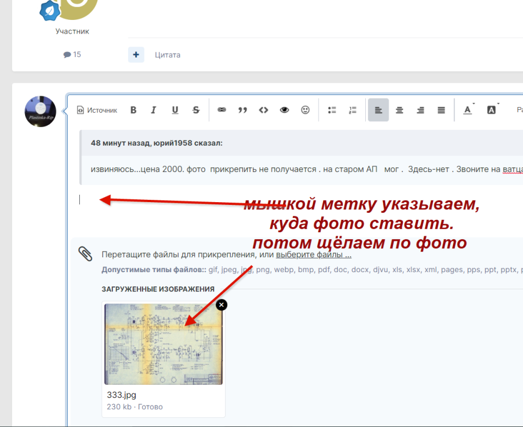This screenshot has height=427, width=523.
Task: Expand post options with plus button
Action: tap(136, 55)
